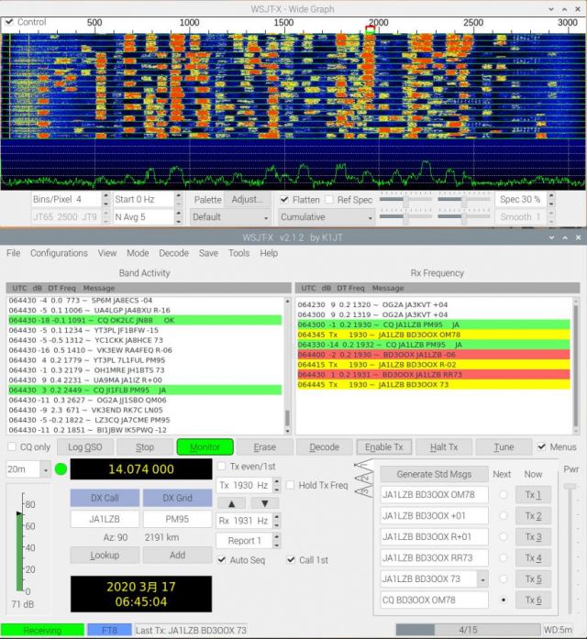
Task: Click the Stop button
Action: coord(145,447)
